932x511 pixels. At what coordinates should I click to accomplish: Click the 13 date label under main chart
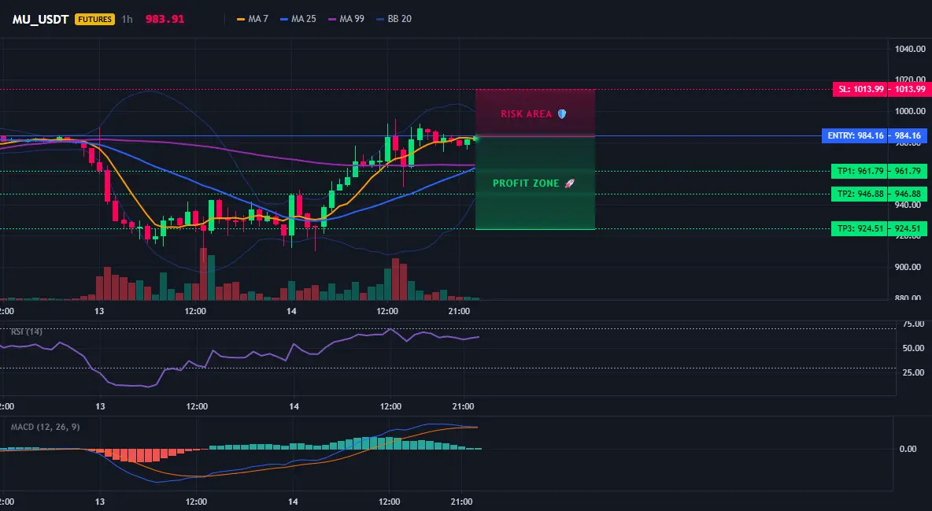click(x=98, y=311)
